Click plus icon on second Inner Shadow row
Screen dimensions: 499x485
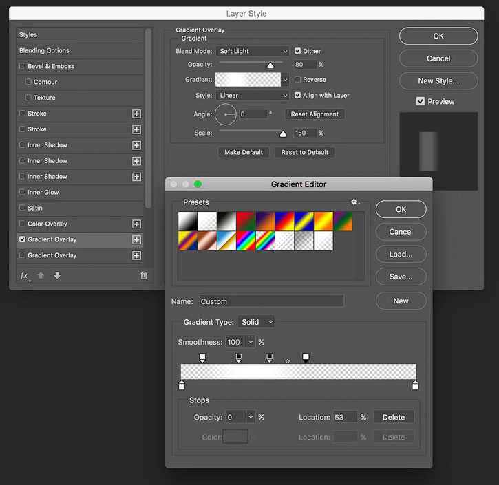136,161
